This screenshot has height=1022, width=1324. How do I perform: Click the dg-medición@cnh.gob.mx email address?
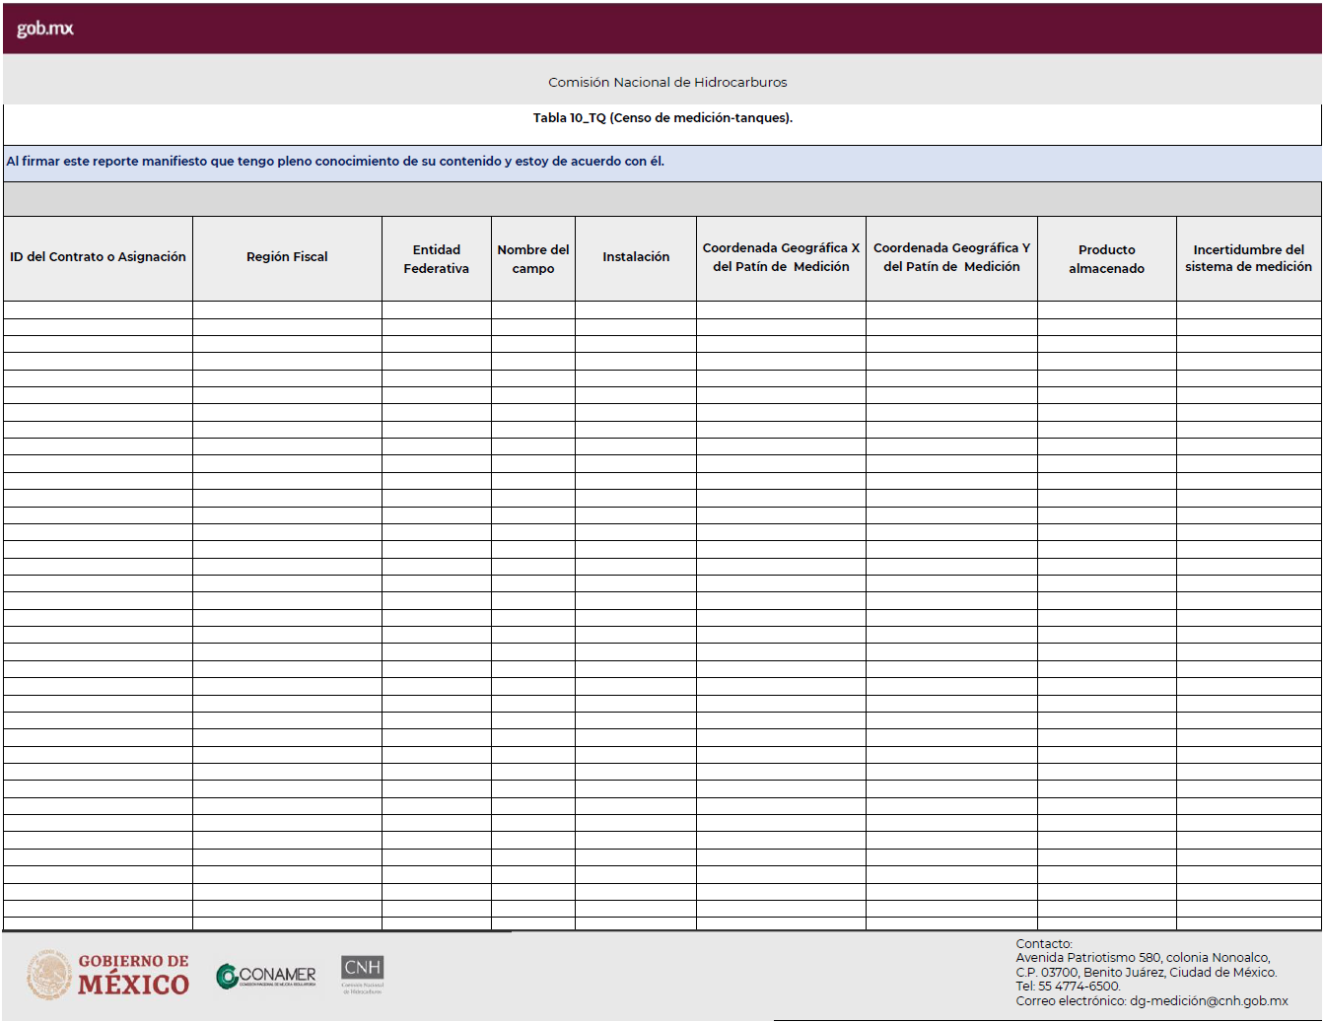[1209, 1001]
